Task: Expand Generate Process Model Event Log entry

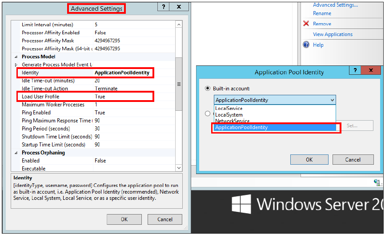Action: pyautogui.click(x=16, y=65)
